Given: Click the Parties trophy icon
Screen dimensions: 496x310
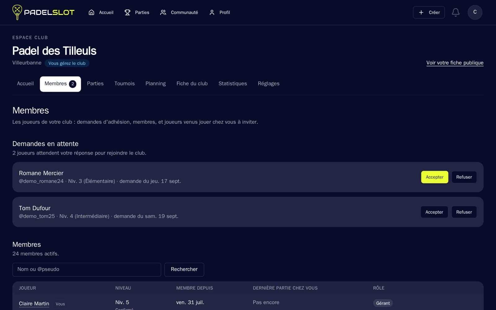Looking at the screenshot, I should coord(127,12).
